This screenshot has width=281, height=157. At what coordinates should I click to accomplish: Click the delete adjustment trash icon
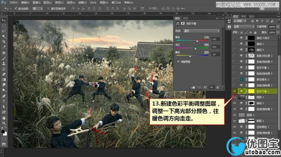[217, 87]
